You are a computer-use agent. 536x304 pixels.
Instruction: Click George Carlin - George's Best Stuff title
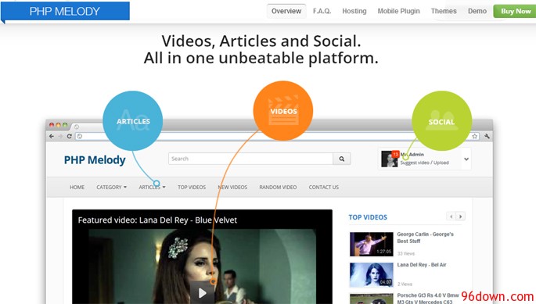click(425, 238)
